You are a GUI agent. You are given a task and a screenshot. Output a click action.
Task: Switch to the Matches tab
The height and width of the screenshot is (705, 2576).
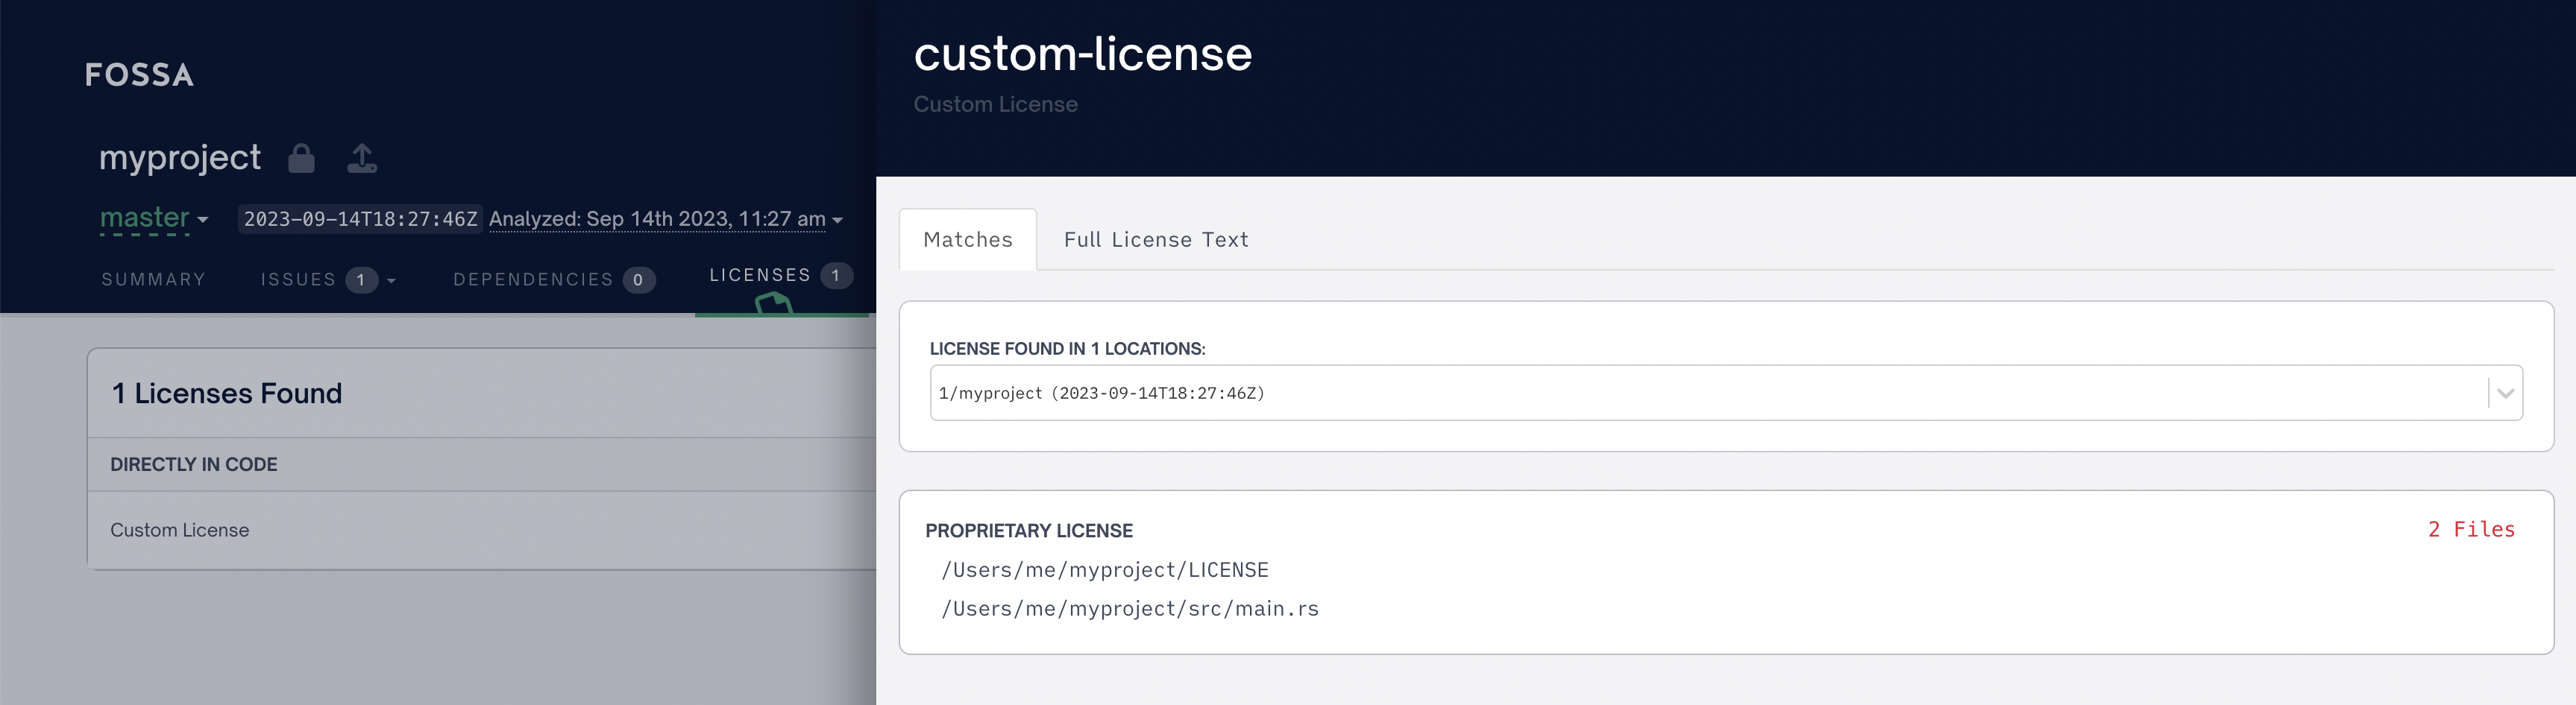point(968,240)
